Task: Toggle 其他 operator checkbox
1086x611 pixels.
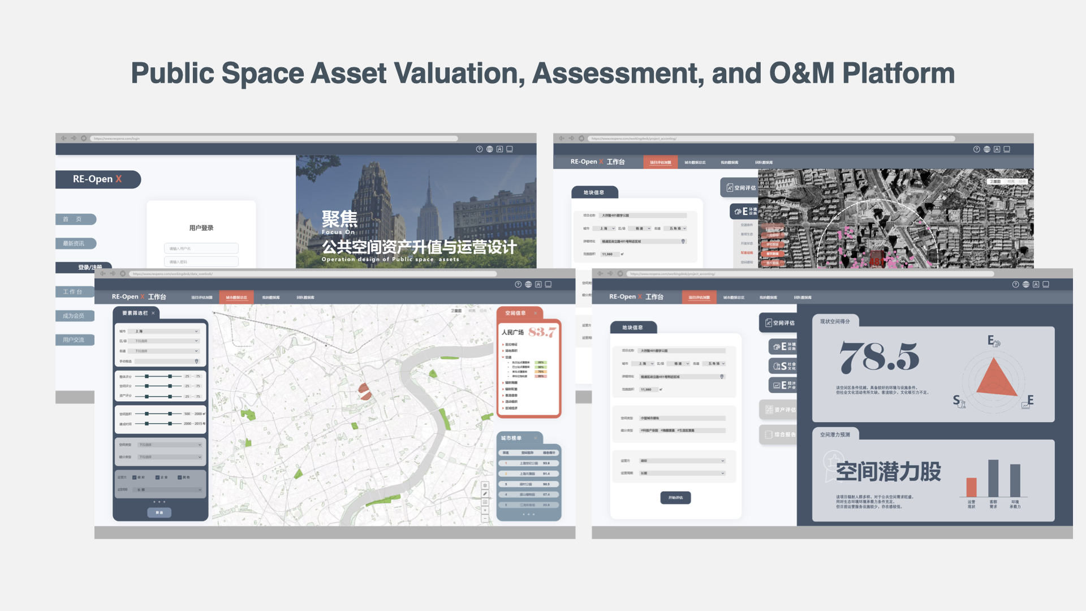Action: pos(180,477)
